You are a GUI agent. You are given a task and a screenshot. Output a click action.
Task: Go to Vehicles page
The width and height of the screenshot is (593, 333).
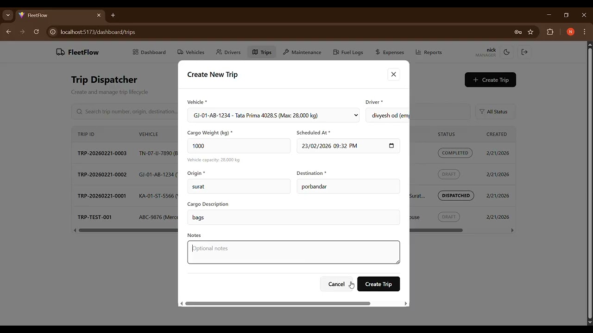191,52
